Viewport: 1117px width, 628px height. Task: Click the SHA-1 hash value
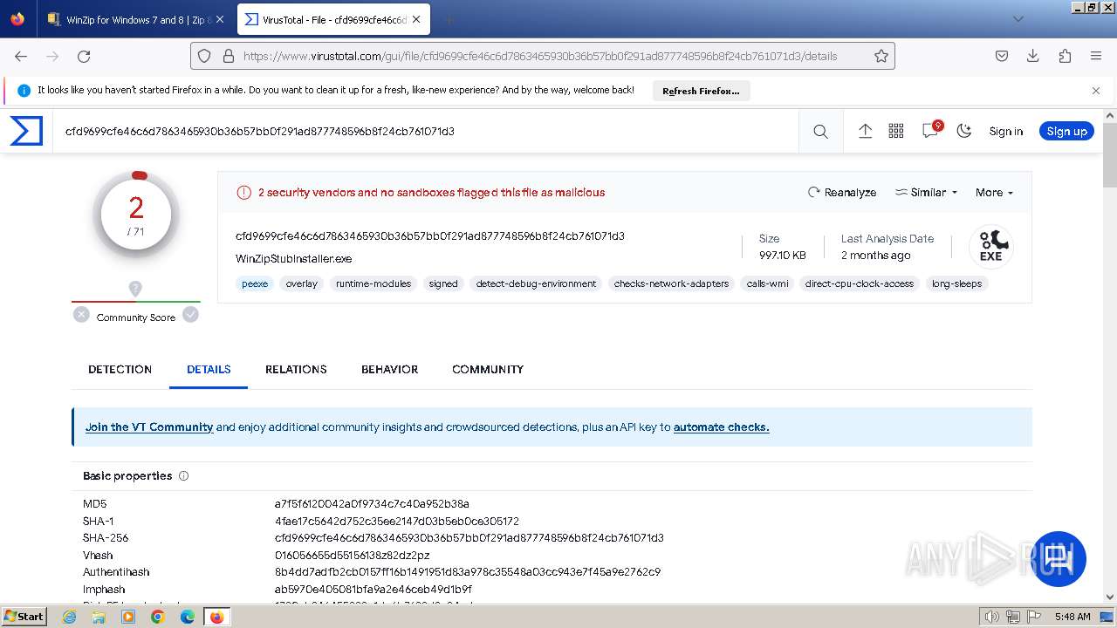pyautogui.click(x=397, y=521)
